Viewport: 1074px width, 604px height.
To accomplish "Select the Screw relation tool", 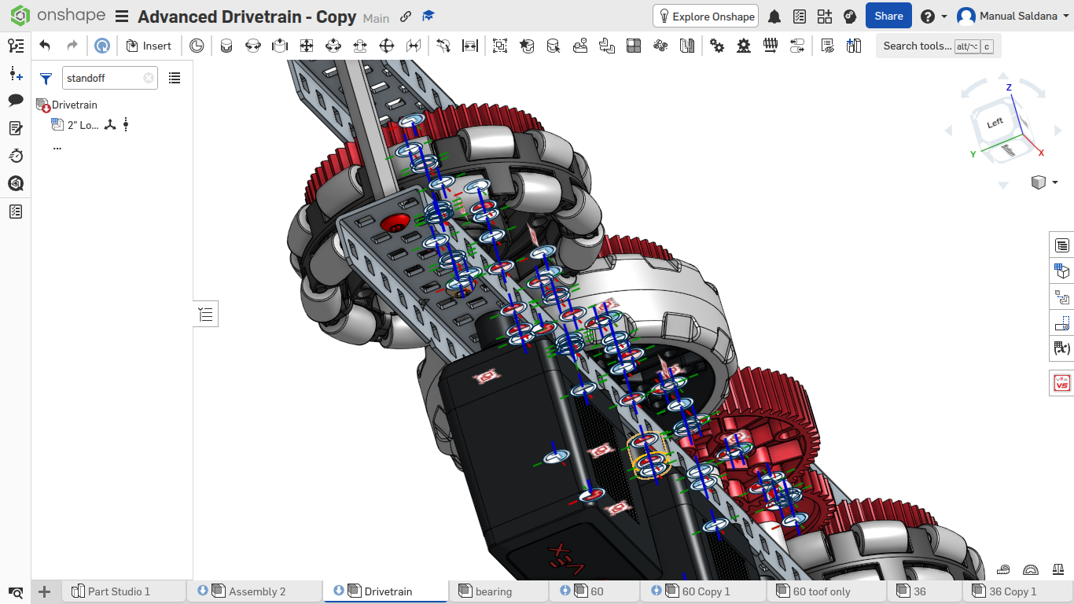I will [x=771, y=46].
